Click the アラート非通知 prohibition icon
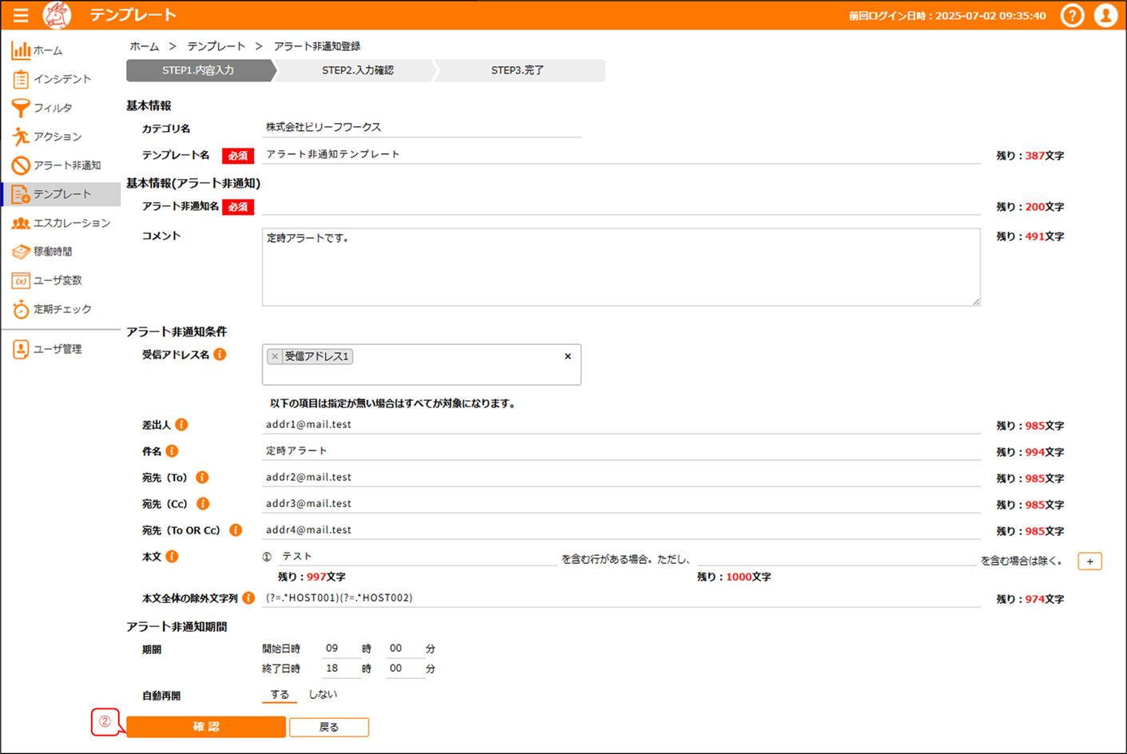The image size is (1127, 754). coord(21,165)
